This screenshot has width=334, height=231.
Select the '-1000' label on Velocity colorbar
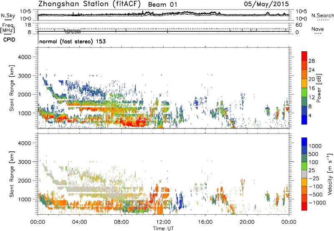point(317,203)
